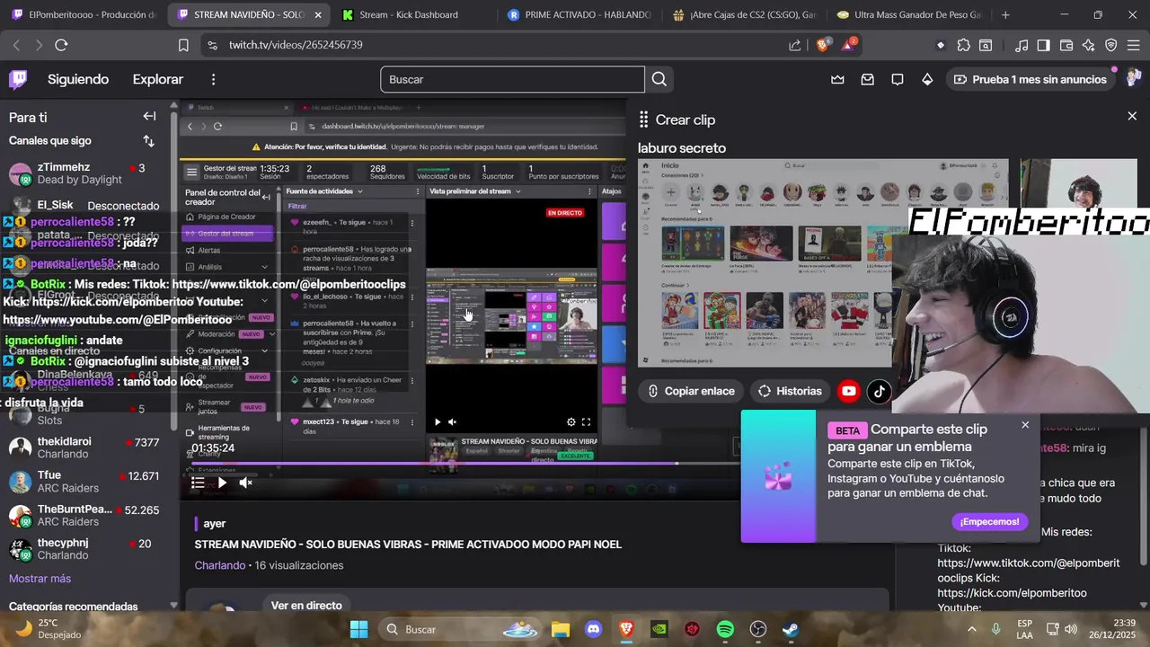Image resolution: width=1150 pixels, height=647 pixels.
Task: Close the share clip emblem popup
Action: (x=1025, y=425)
